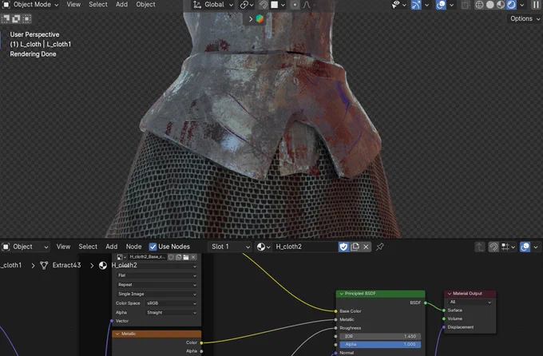Edit the H_cloth2 material name field
The height and width of the screenshot is (356, 543).
[305, 247]
